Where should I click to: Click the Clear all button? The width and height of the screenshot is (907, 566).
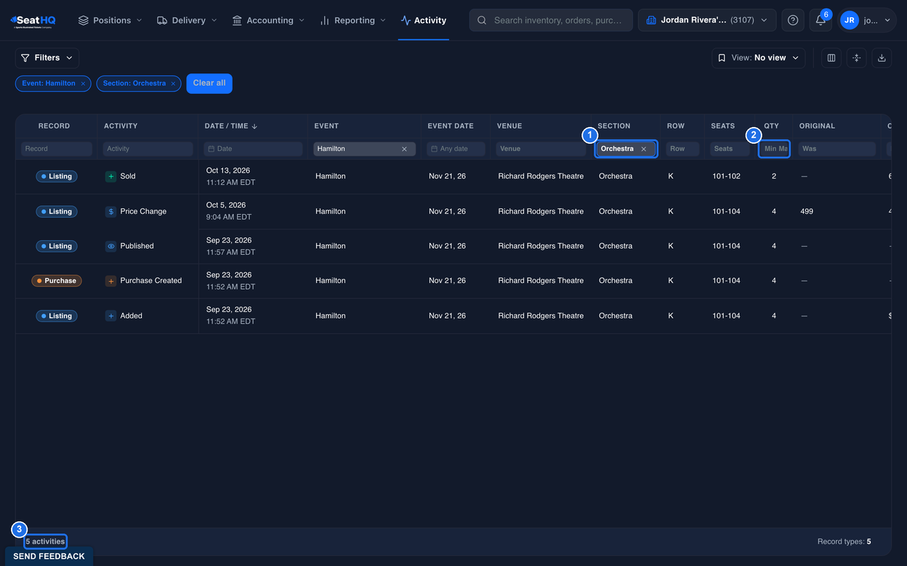point(209,83)
